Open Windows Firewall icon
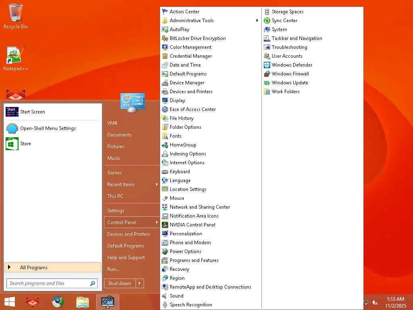413x310 pixels. [x=267, y=74]
